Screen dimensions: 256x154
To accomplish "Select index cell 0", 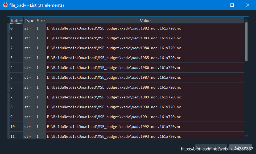I will pos(16,28).
